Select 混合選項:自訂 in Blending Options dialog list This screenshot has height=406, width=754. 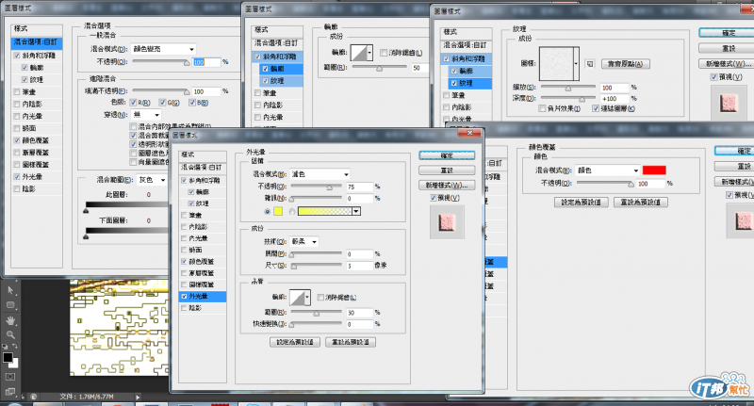[37, 42]
